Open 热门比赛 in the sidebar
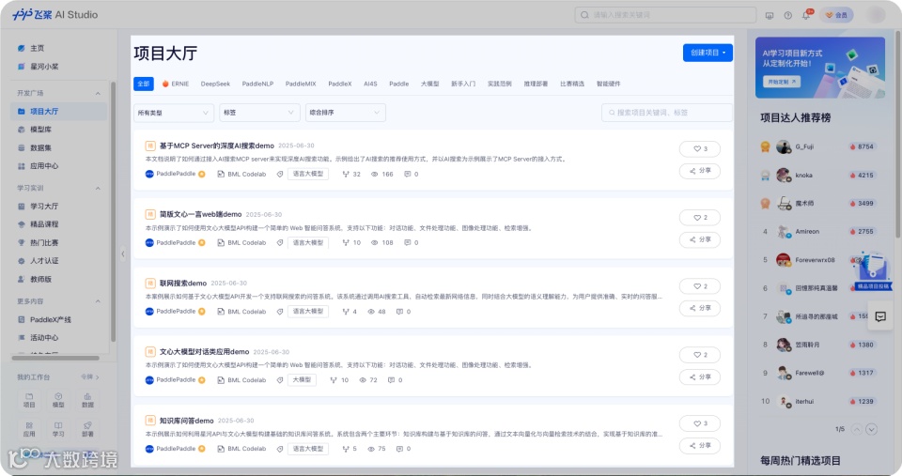The height and width of the screenshot is (476, 902). coord(38,242)
